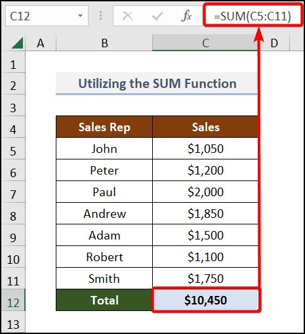The height and width of the screenshot is (334, 305).
Task: Click the Sales Rep header cell
Action: pos(104,127)
